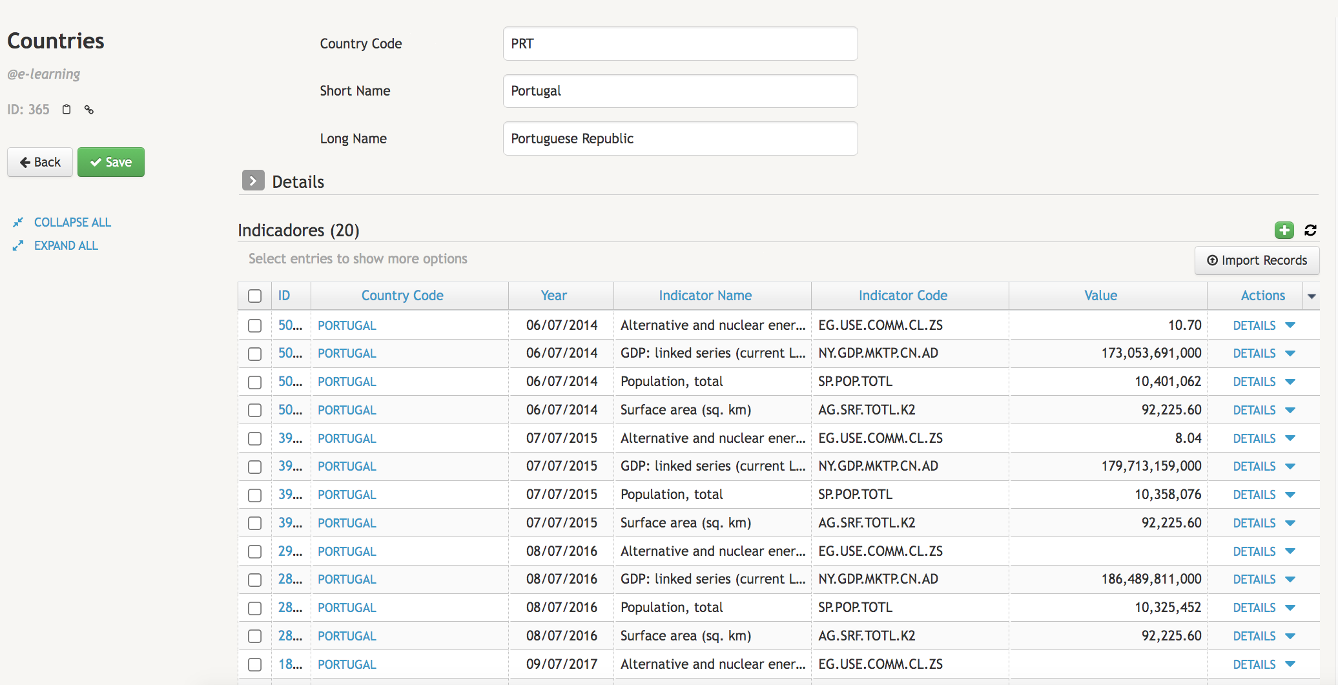Open DETAILS for the 2016 Surface area row
This screenshot has height=685, width=1338.
1254,637
